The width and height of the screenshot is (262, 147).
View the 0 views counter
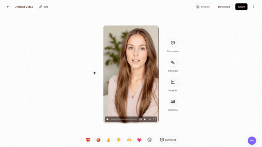pyautogui.click(x=203, y=7)
